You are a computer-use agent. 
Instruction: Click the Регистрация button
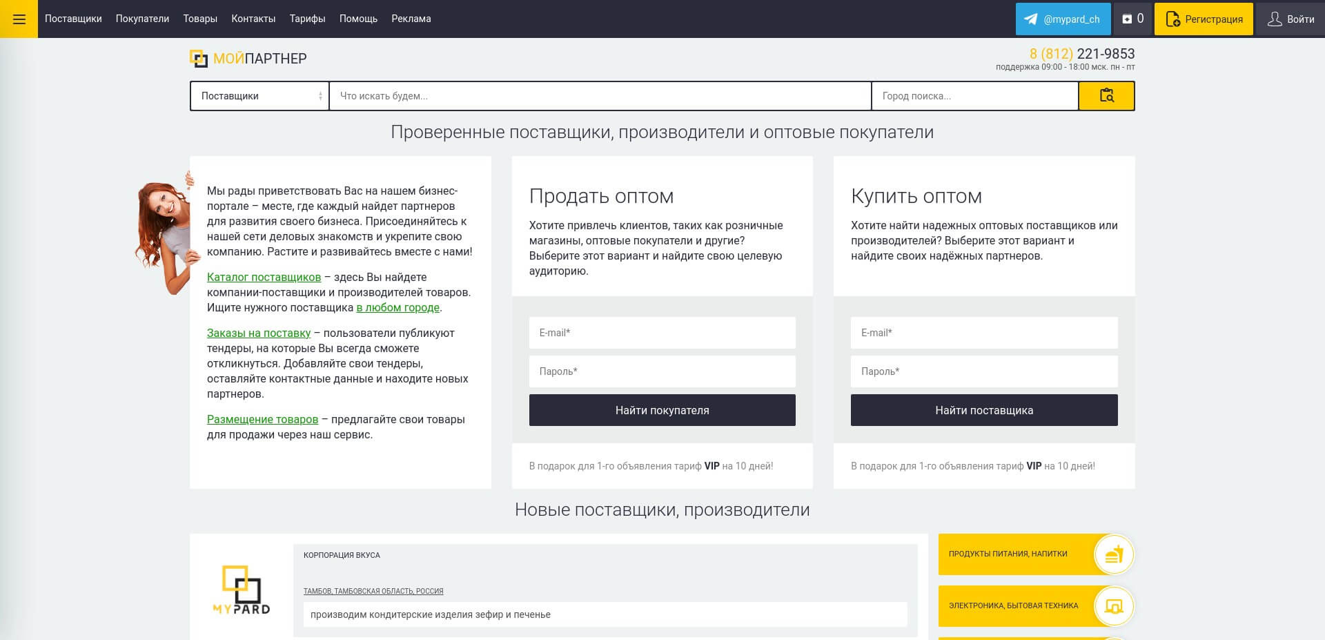coord(1204,19)
